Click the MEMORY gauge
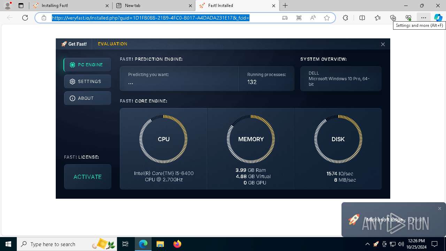Screen dimensions: 446x251 click(x=251, y=139)
